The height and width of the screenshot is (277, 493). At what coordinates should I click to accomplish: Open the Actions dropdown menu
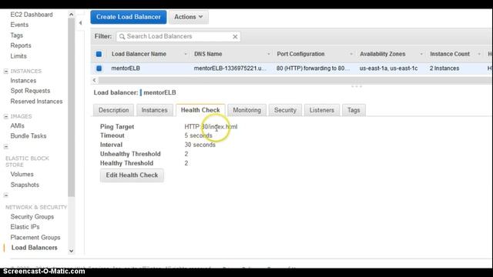click(188, 17)
